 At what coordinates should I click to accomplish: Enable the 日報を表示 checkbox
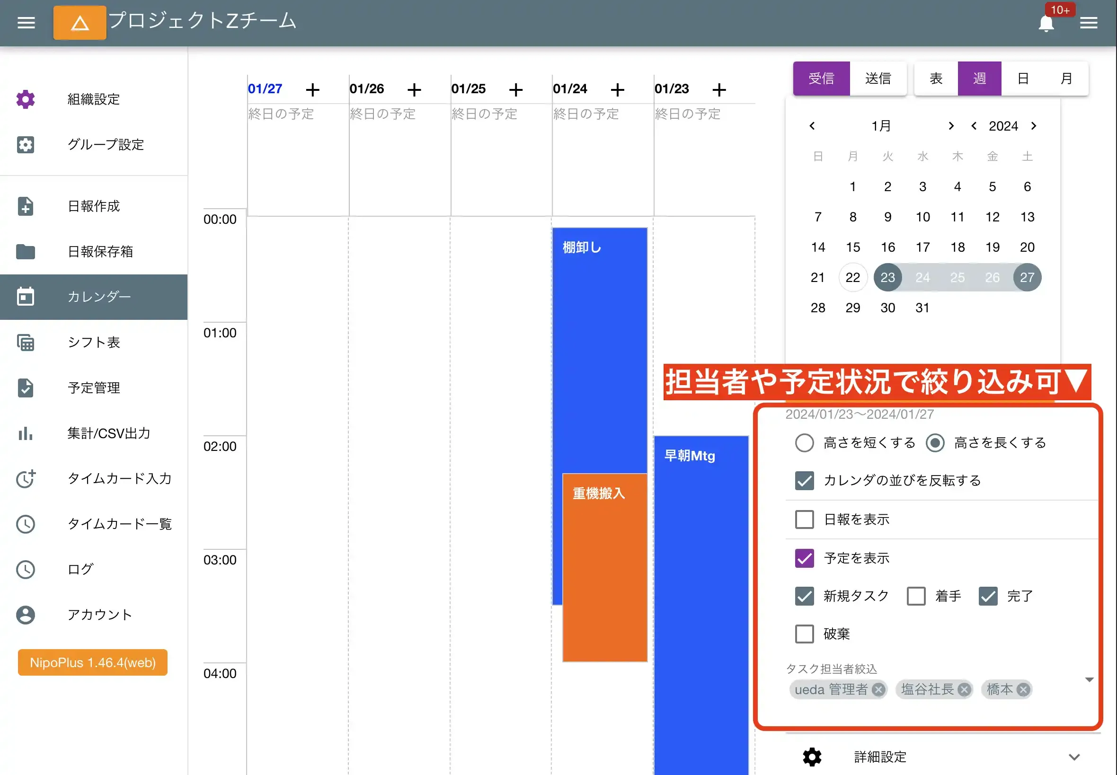pyautogui.click(x=804, y=519)
